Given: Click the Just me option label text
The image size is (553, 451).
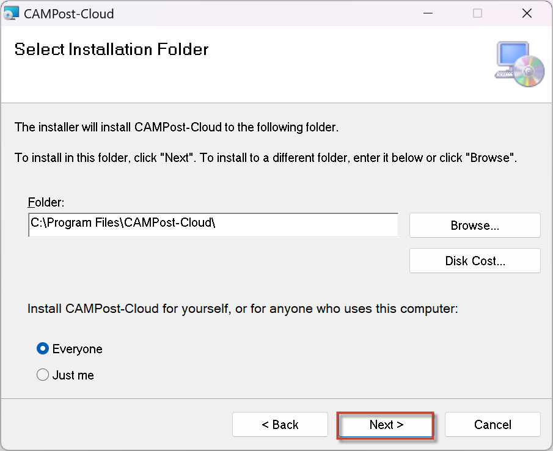Looking at the screenshot, I should [x=73, y=375].
